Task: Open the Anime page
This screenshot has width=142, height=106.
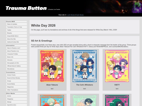Action: click(x=17, y=96)
